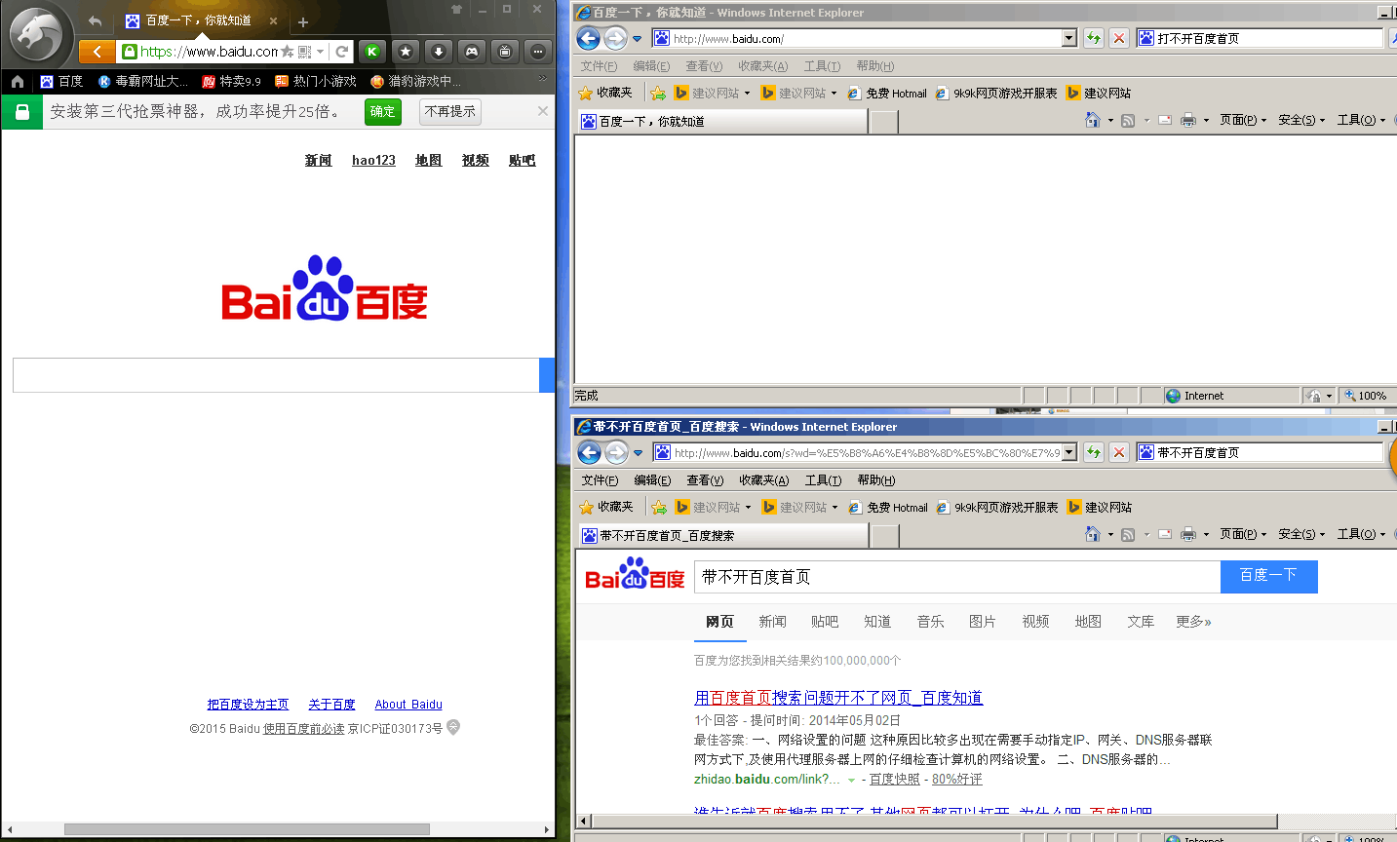
Task: Open 帮助(H) menu in 百度搜索 IE window
Action: [x=875, y=480]
